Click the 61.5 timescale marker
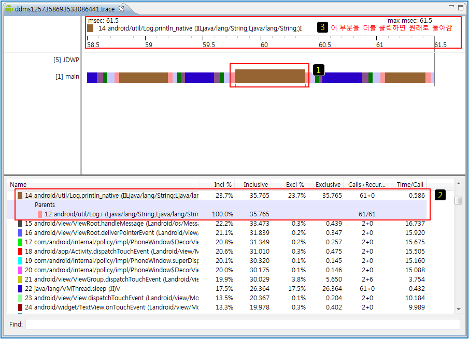The height and width of the screenshot is (339, 469). 440,45
